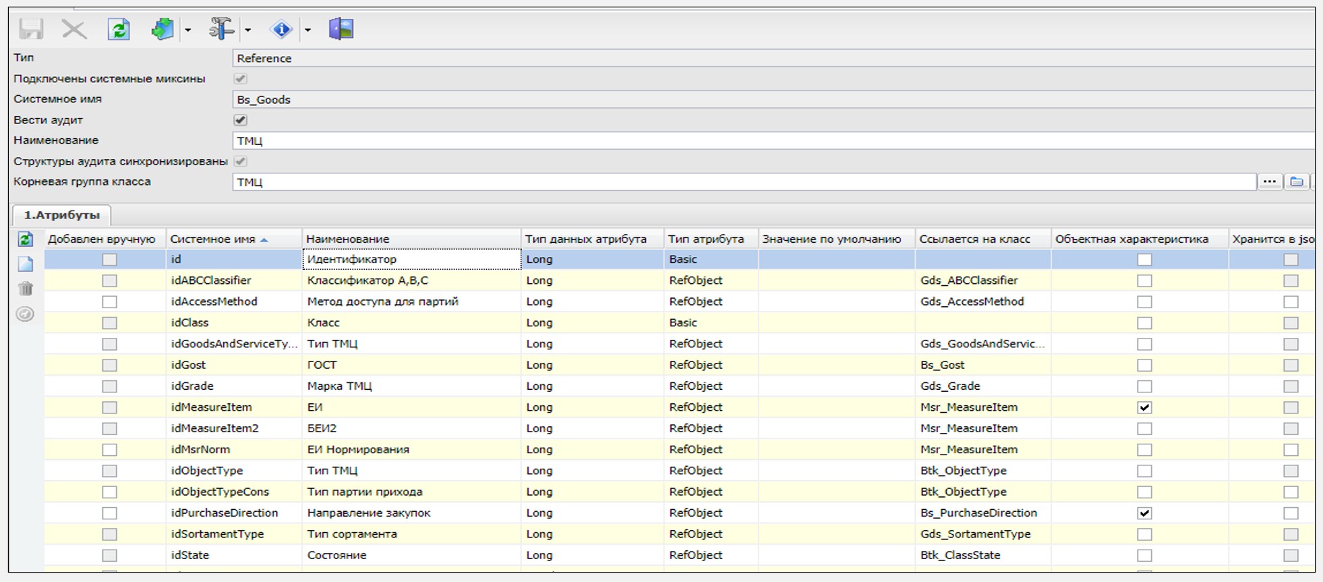1323x582 pixels.
Task: Click the blue info diamond icon
Action: 281,30
